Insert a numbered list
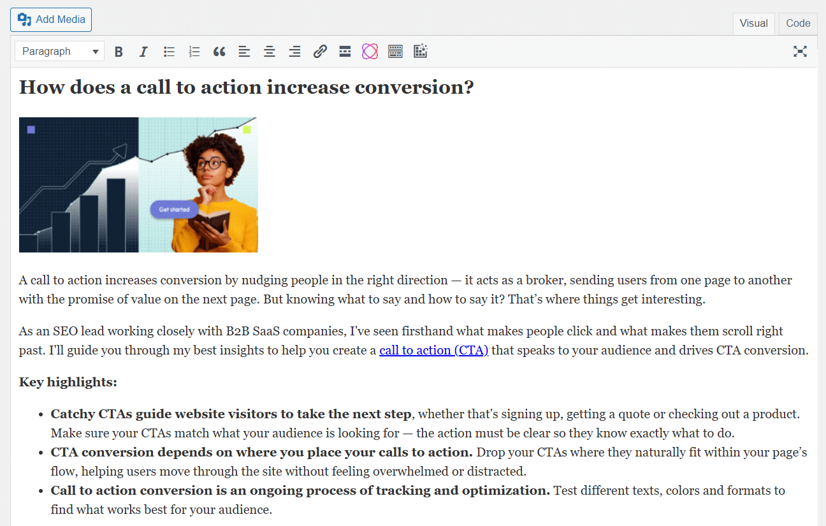The width and height of the screenshot is (826, 526). pos(194,52)
